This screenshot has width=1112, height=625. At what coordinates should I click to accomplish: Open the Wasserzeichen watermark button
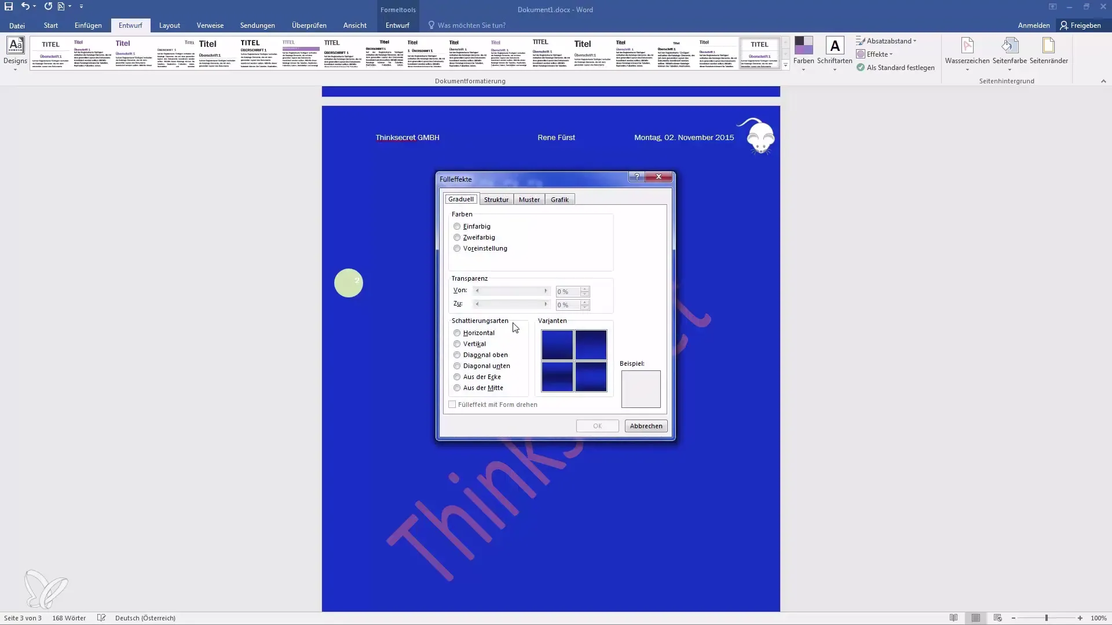tap(967, 53)
